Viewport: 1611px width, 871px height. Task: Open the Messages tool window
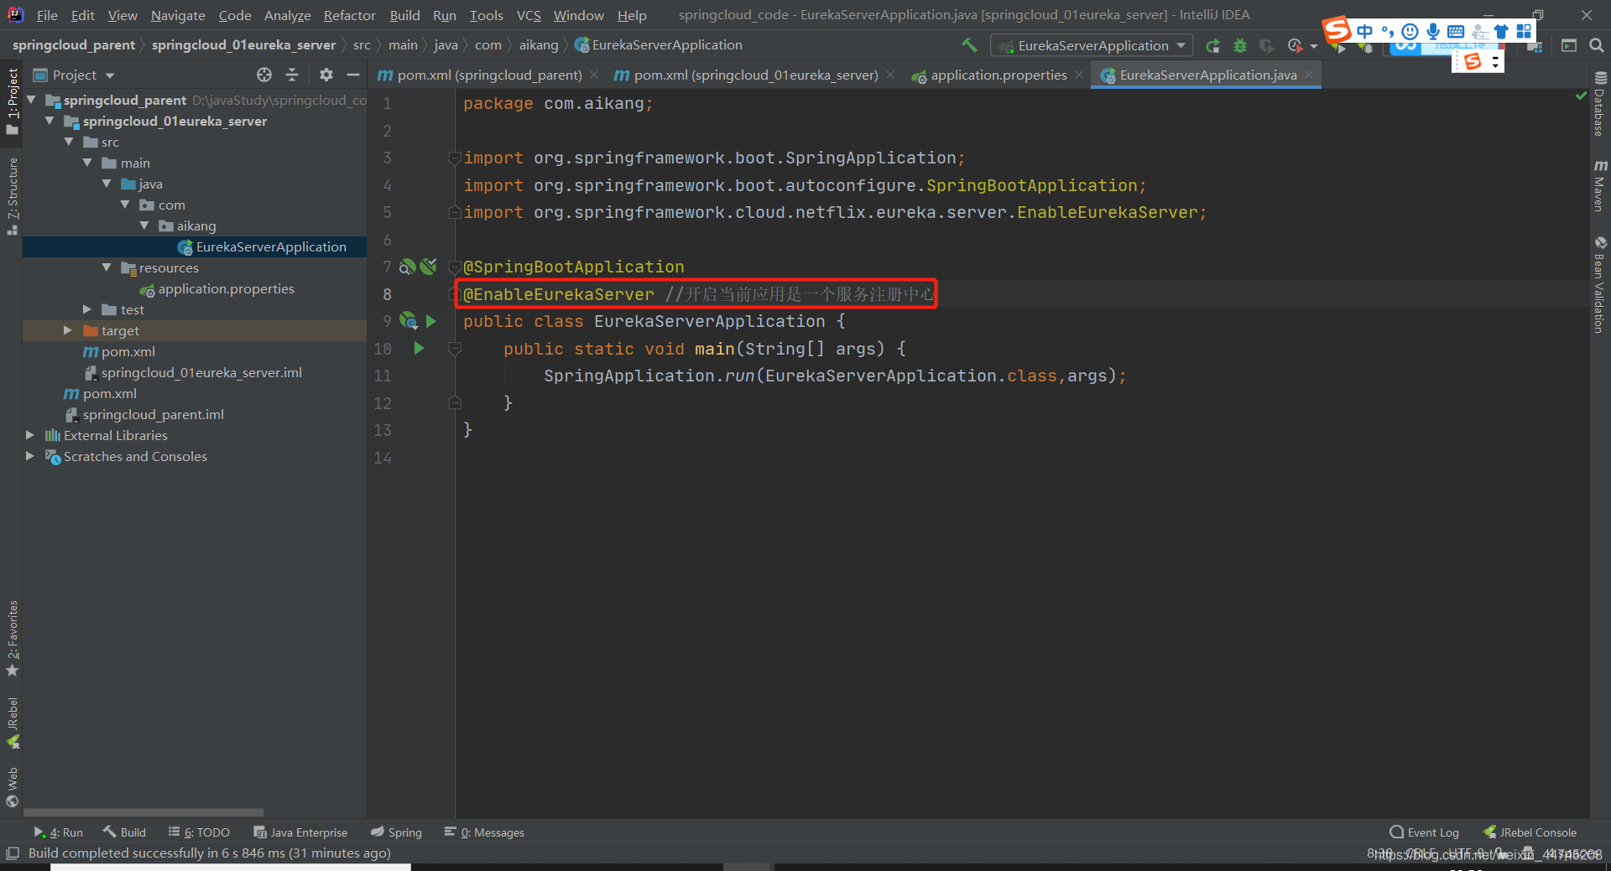point(484,832)
